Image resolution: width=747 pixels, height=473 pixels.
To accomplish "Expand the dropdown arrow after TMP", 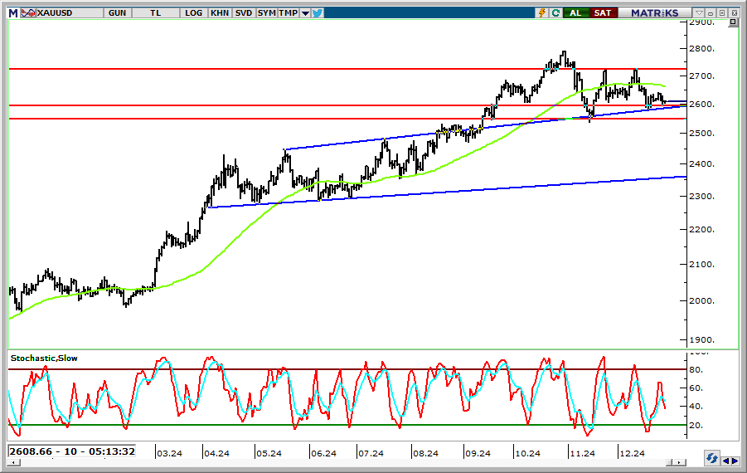I will (x=305, y=13).
